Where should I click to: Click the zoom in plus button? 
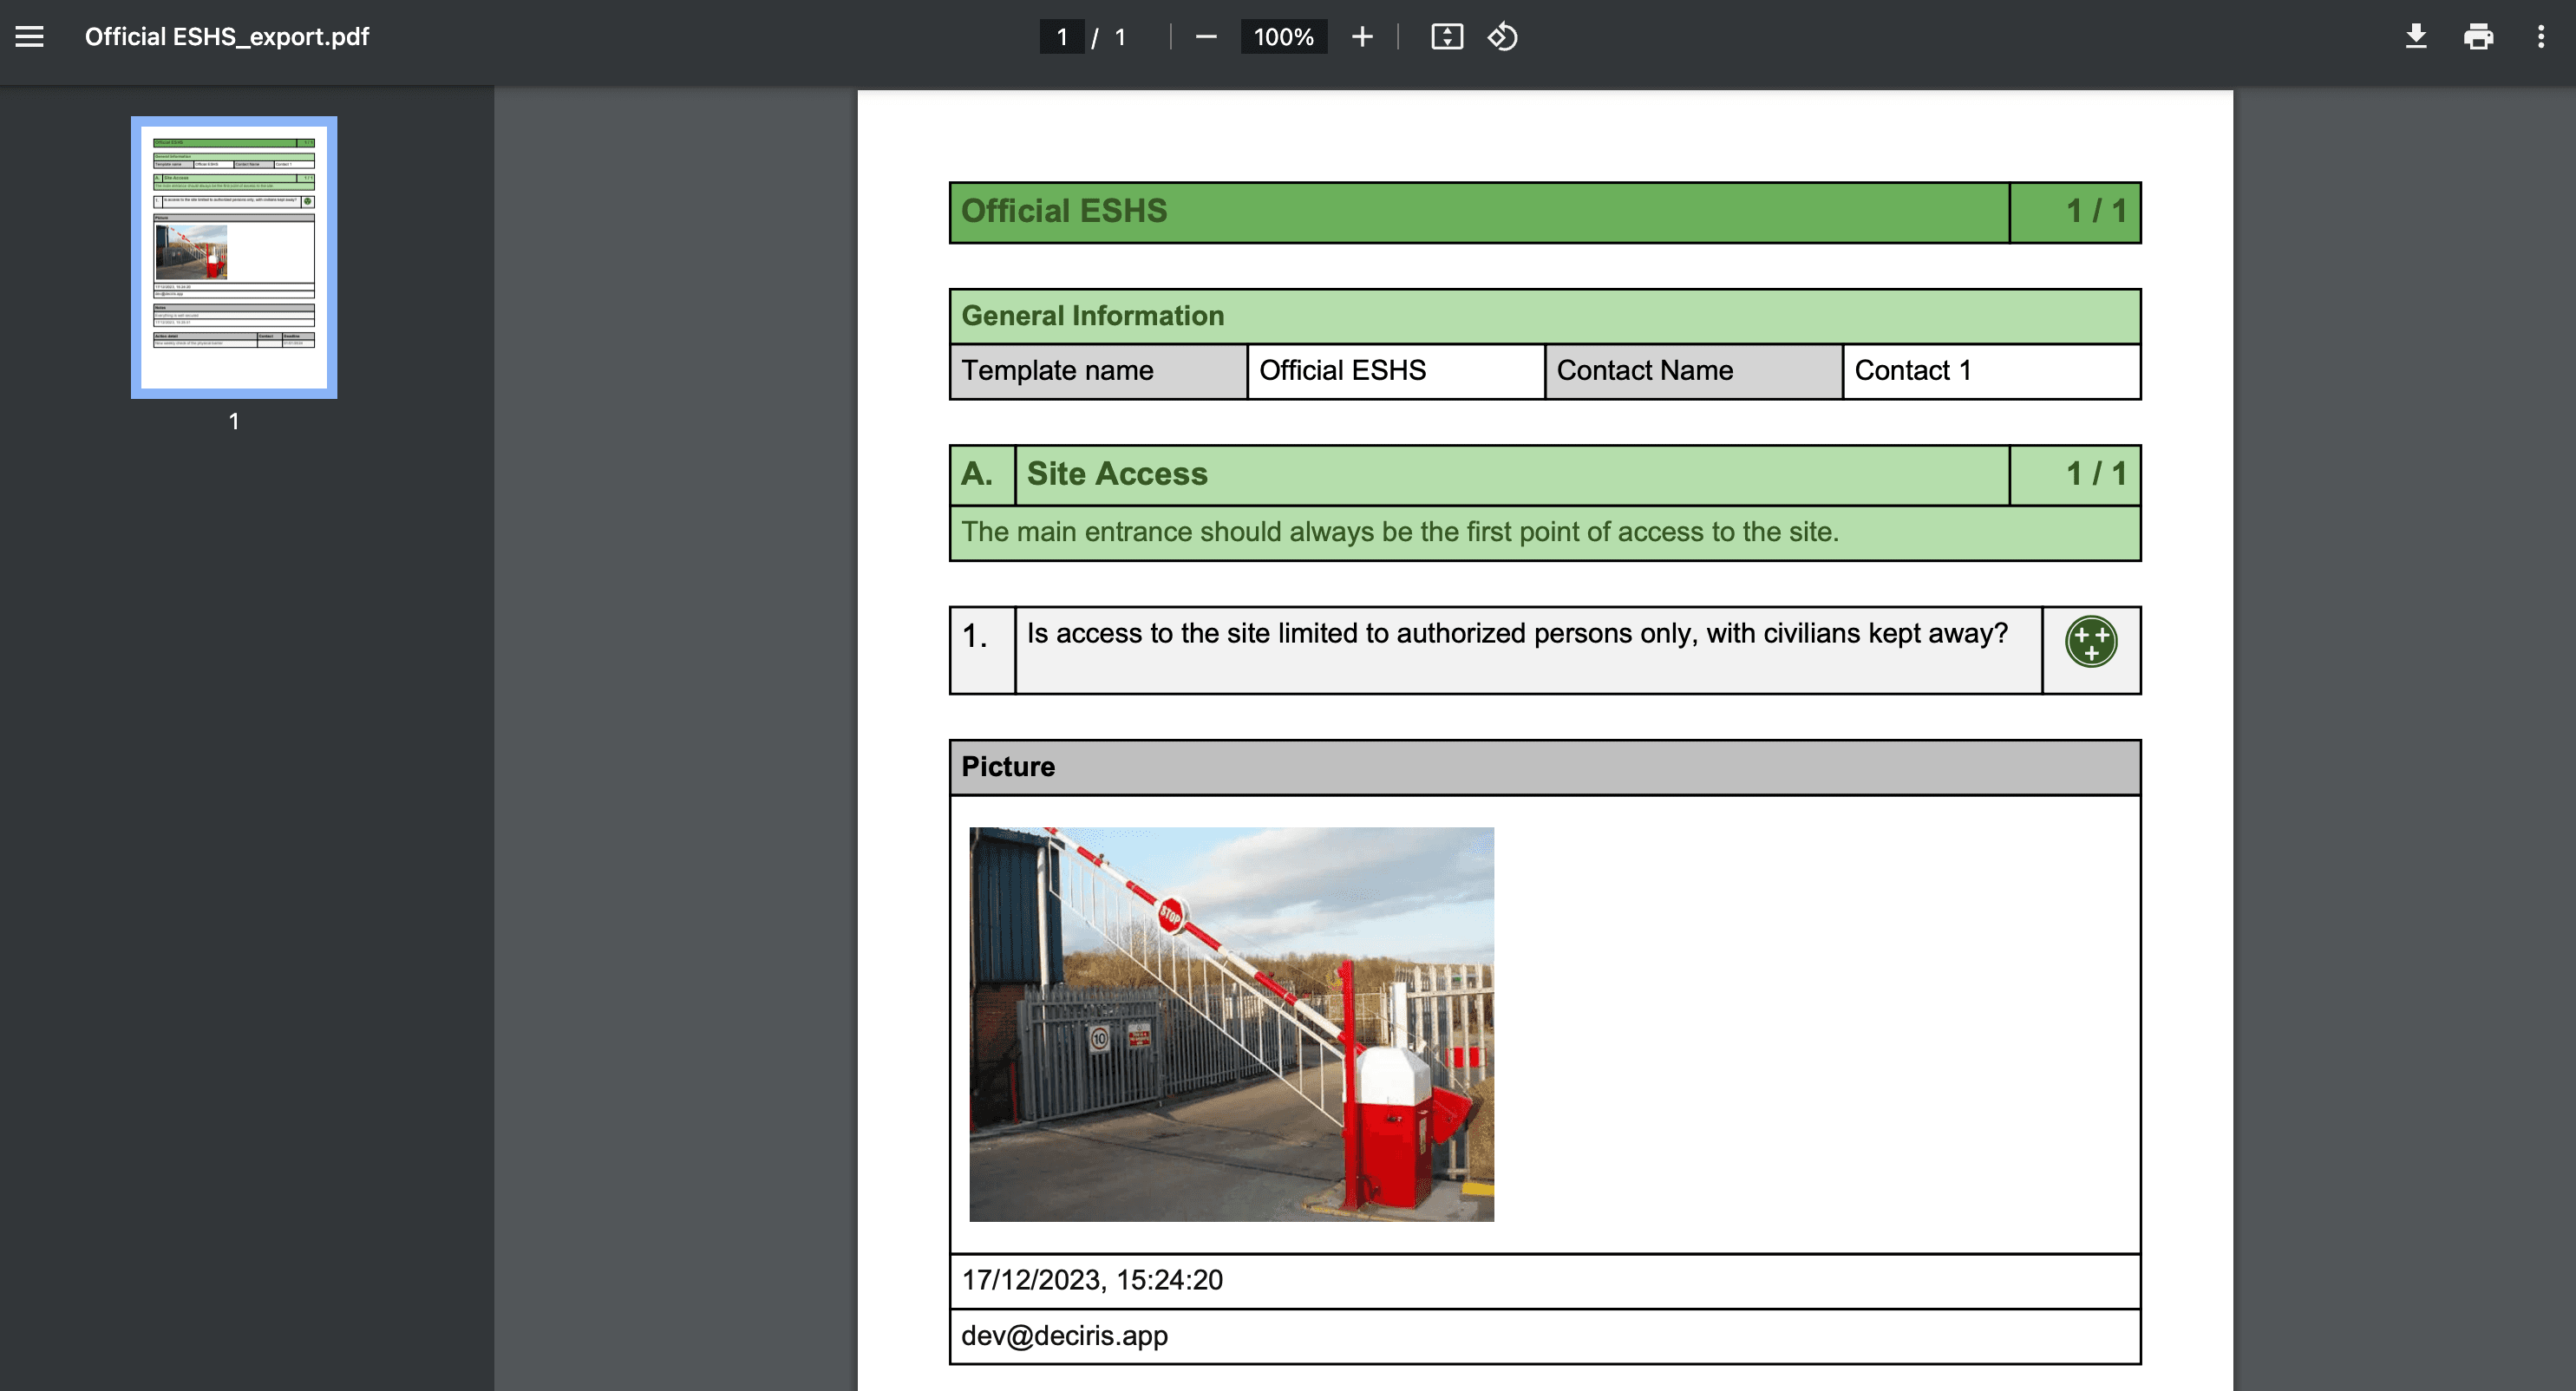click(x=1362, y=37)
